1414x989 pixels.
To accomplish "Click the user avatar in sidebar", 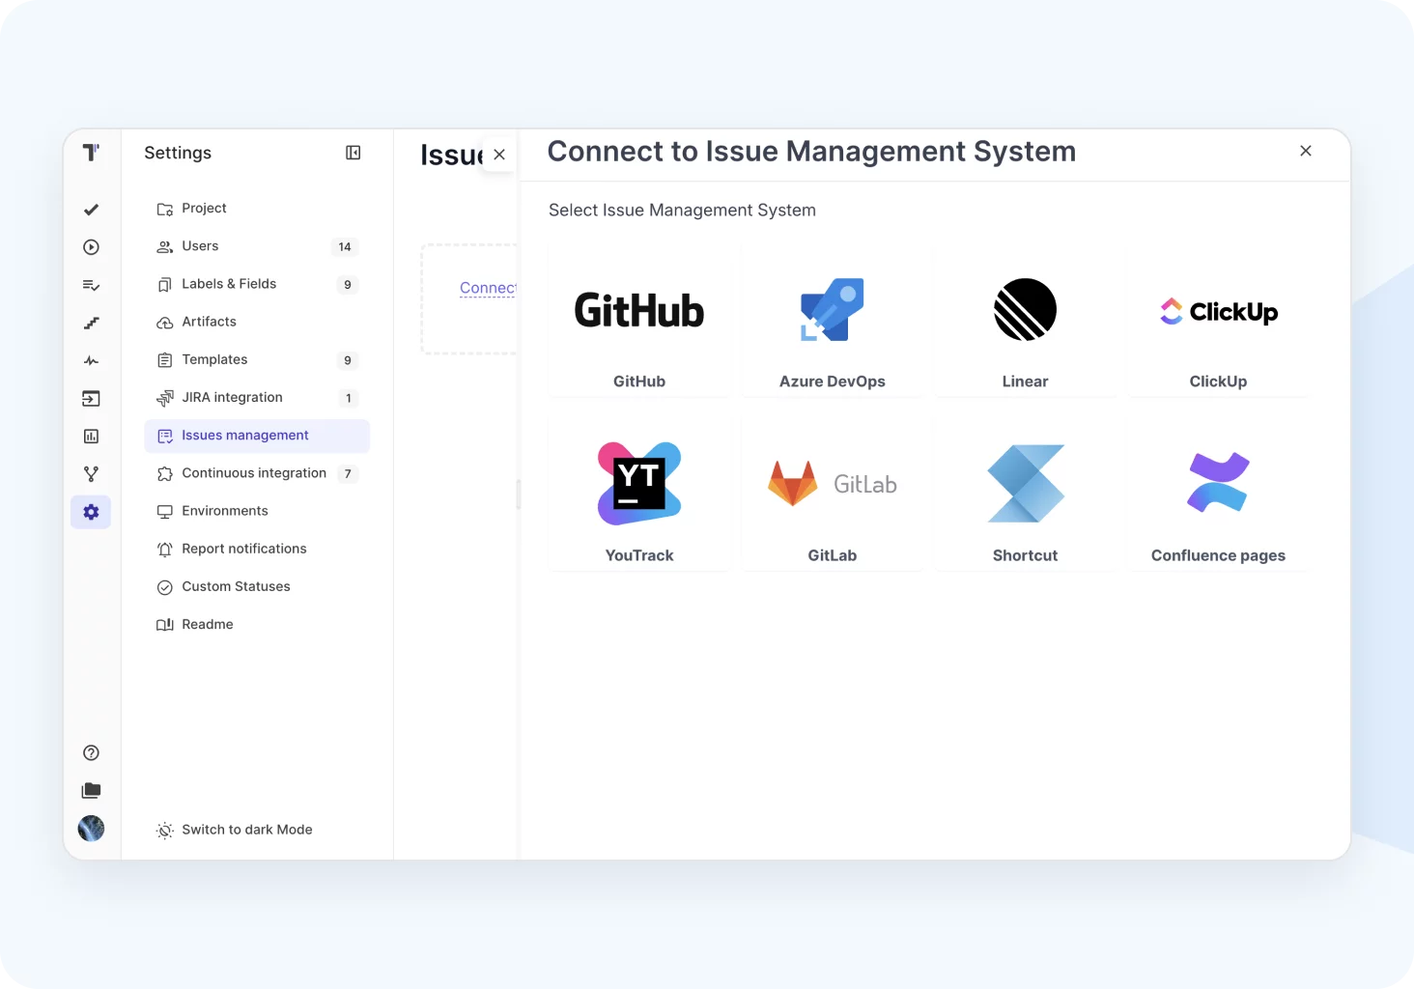I will 91,829.
